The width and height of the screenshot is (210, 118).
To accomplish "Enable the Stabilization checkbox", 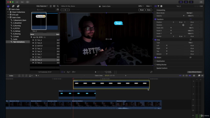I will [x=155, y=61].
